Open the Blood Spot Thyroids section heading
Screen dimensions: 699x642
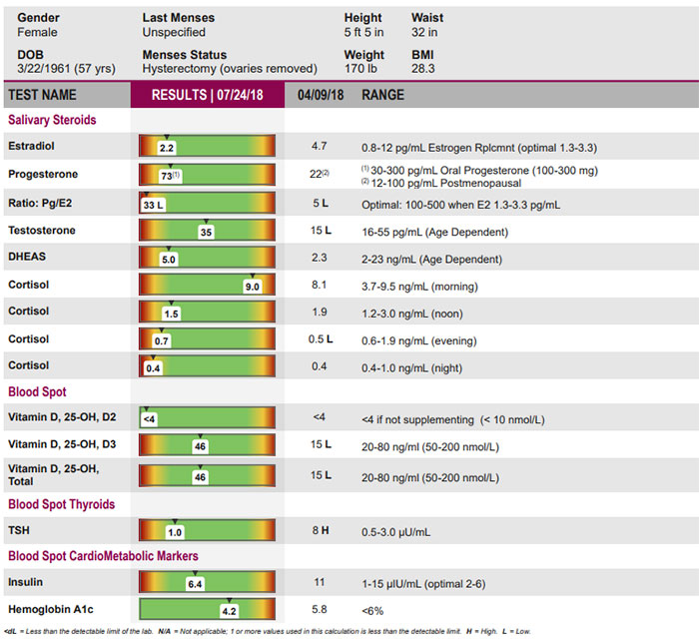pyautogui.click(x=62, y=504)
